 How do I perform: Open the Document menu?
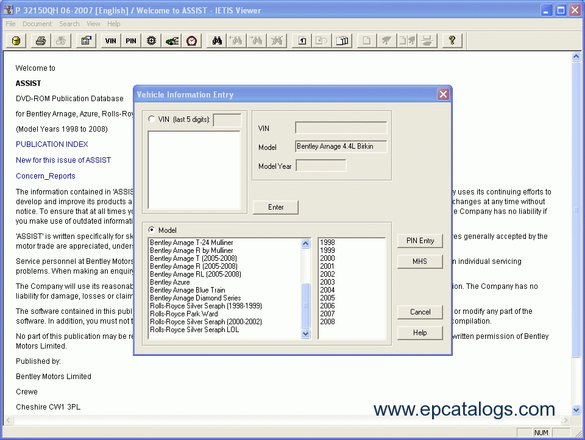click(37, 24)
